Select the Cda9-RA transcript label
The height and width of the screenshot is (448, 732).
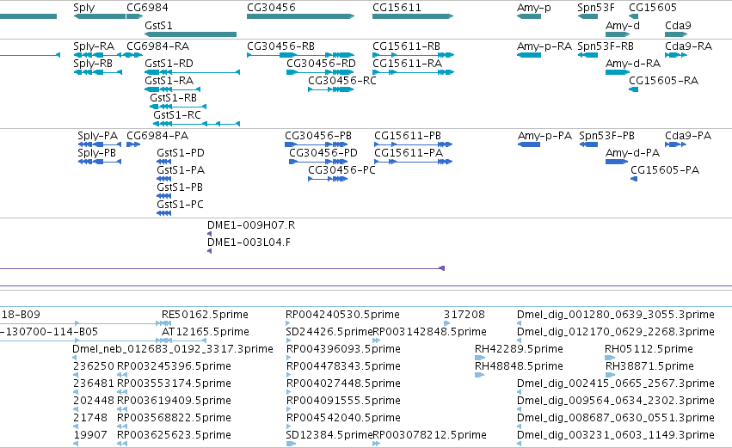click(689, 46)
